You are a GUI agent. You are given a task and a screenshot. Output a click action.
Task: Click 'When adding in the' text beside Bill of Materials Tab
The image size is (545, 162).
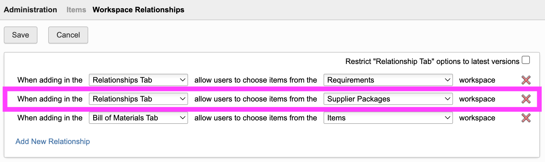(x=50, y=118)
